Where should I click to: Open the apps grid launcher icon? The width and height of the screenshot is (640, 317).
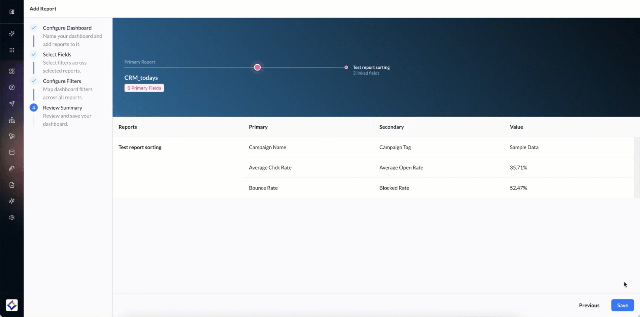pyautogui.click(x=12, y=50)
